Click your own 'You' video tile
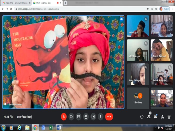This screenshot has width=175, height=131. [x=162, y=98]
